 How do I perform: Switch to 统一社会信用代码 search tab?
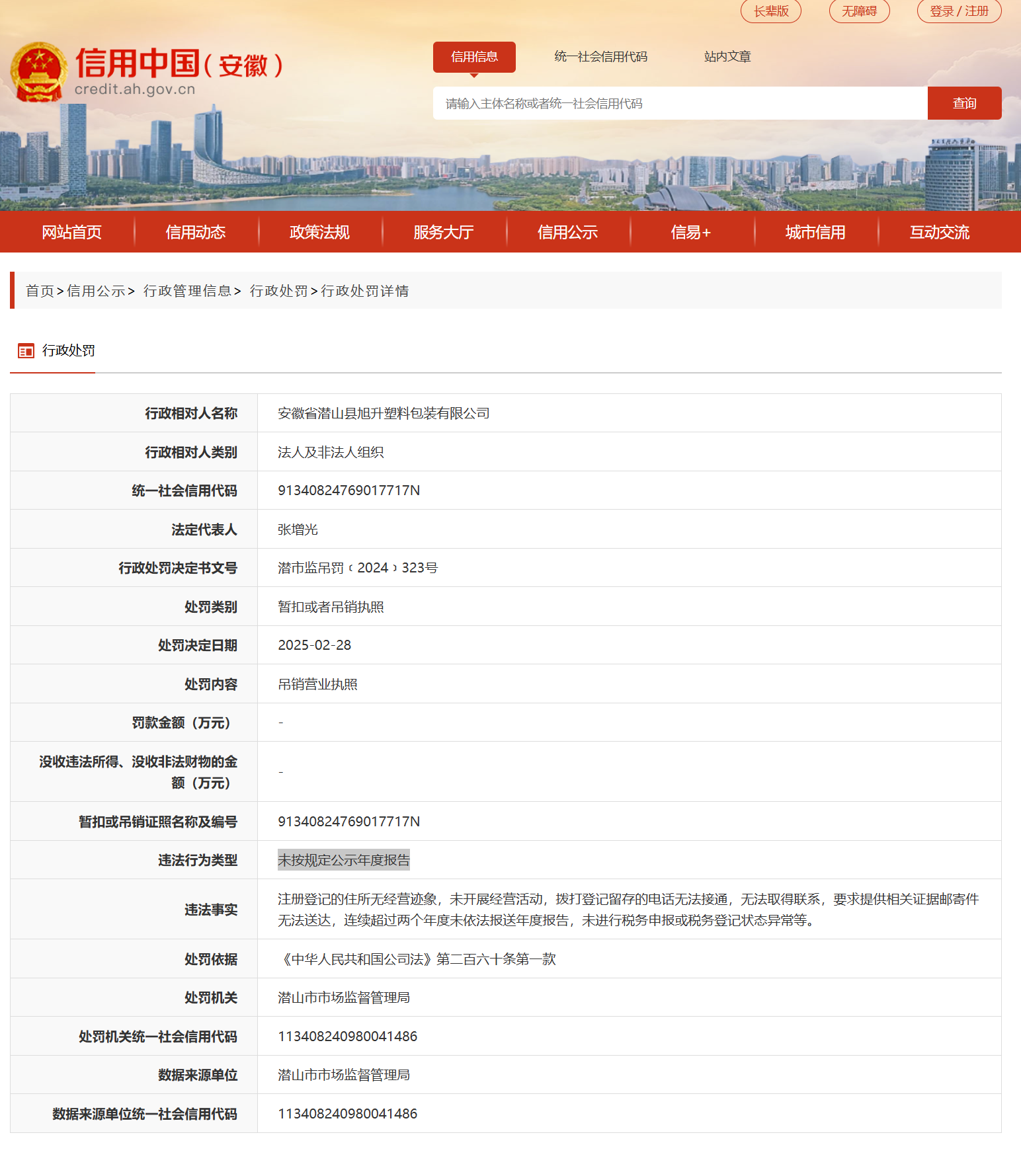point(600,57)
